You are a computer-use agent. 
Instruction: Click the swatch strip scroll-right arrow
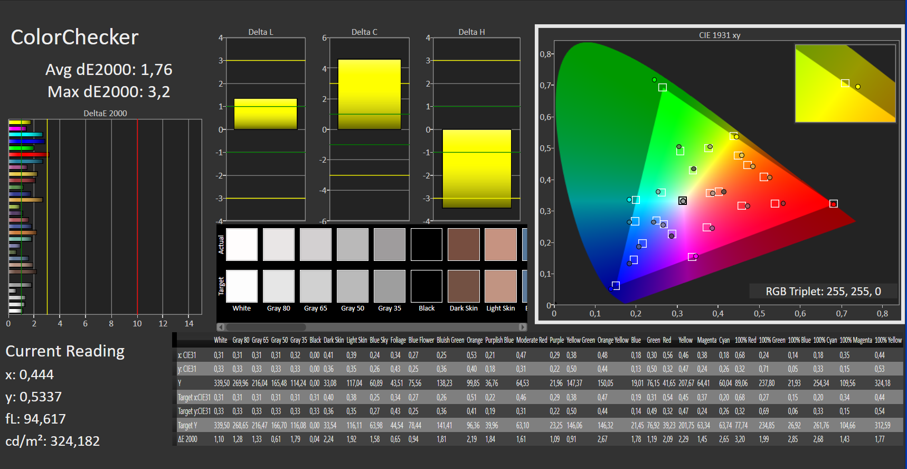(523, 327)
